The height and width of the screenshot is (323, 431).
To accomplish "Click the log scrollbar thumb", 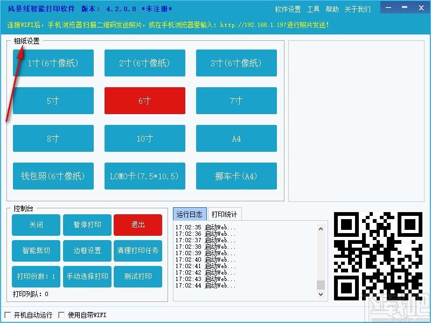I will pyautogui.click(x=321, y=285).
